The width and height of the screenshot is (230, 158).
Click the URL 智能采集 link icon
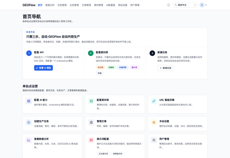click(x=154, y=101)
